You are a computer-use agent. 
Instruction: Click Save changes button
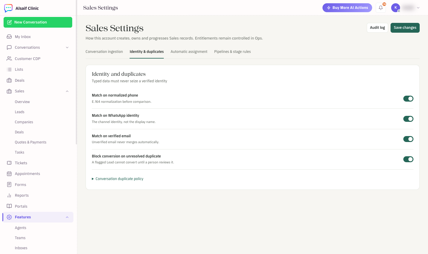coord(405,28)
